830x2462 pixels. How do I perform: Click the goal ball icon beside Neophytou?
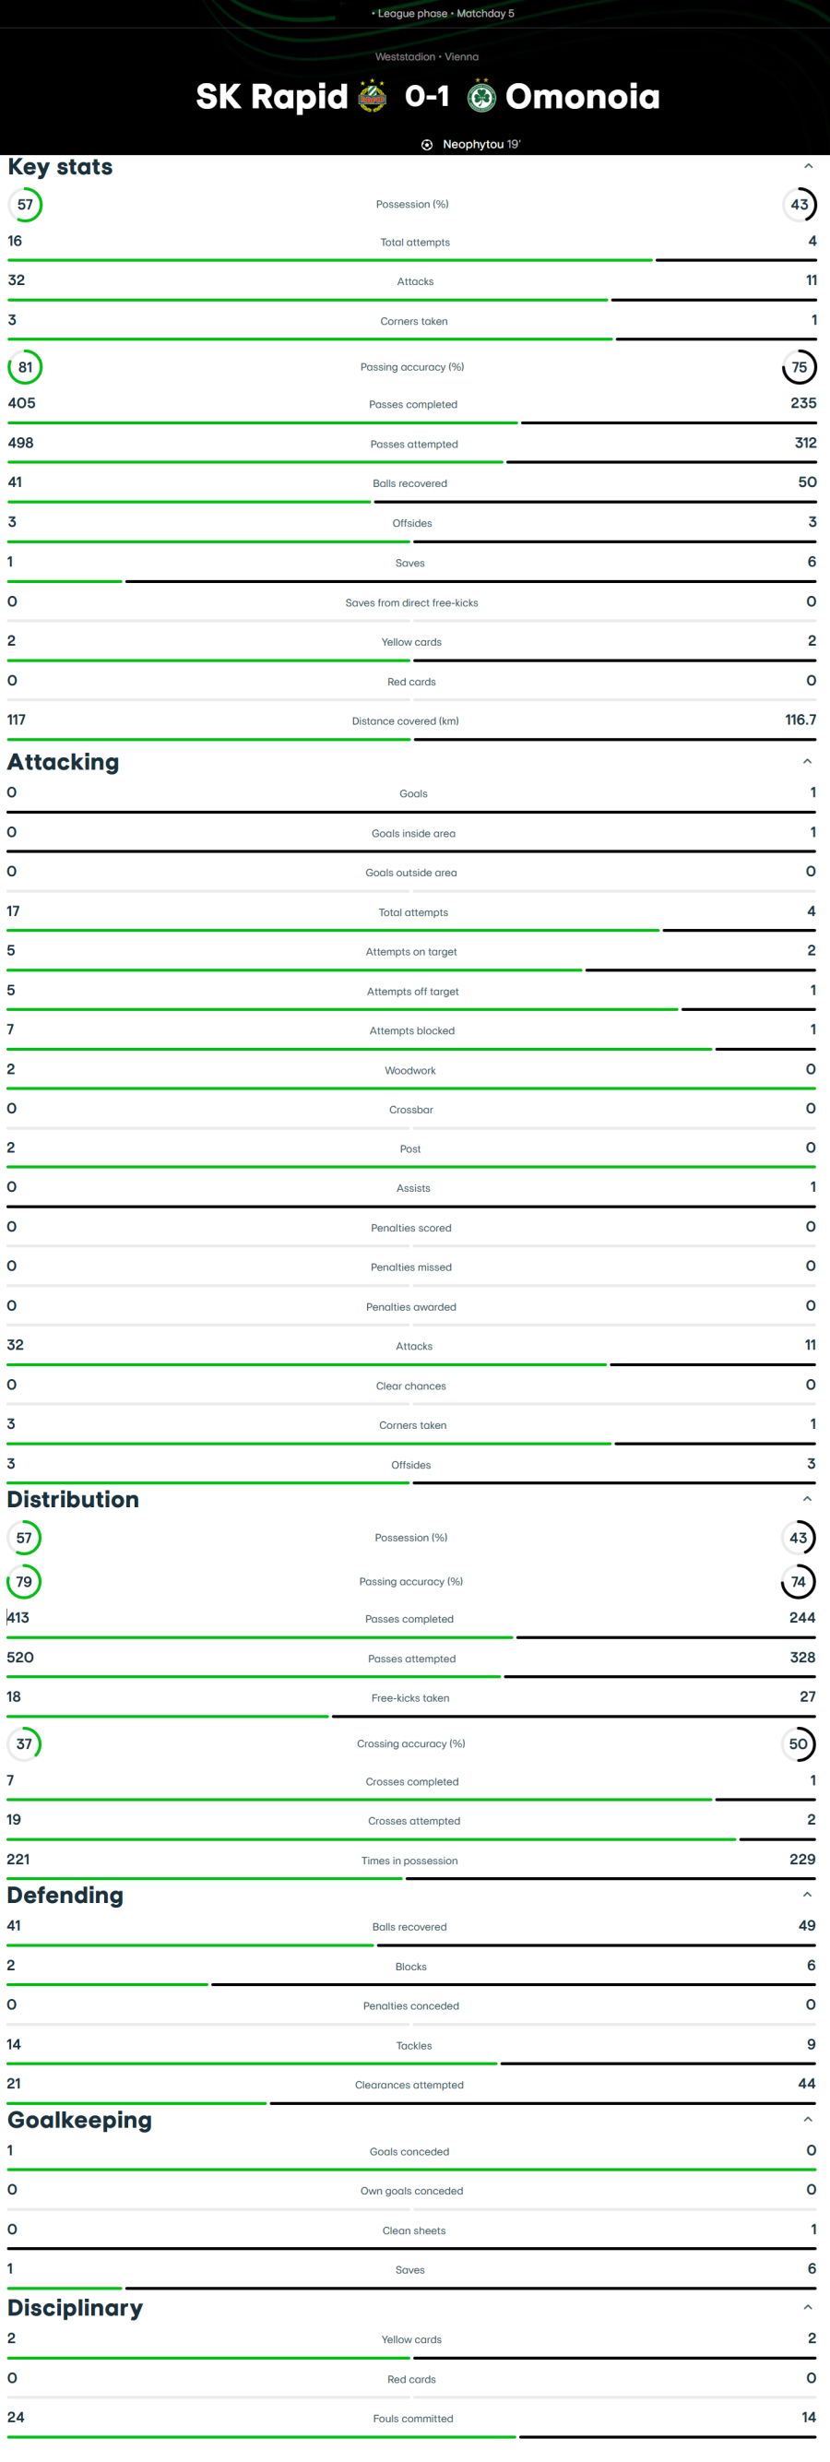pos(427,144)
